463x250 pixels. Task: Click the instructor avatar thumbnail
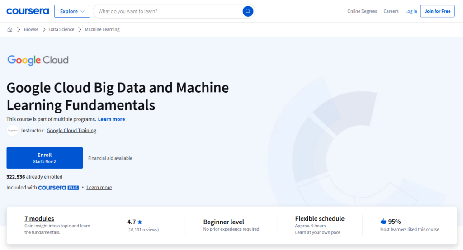coord(12,131)
